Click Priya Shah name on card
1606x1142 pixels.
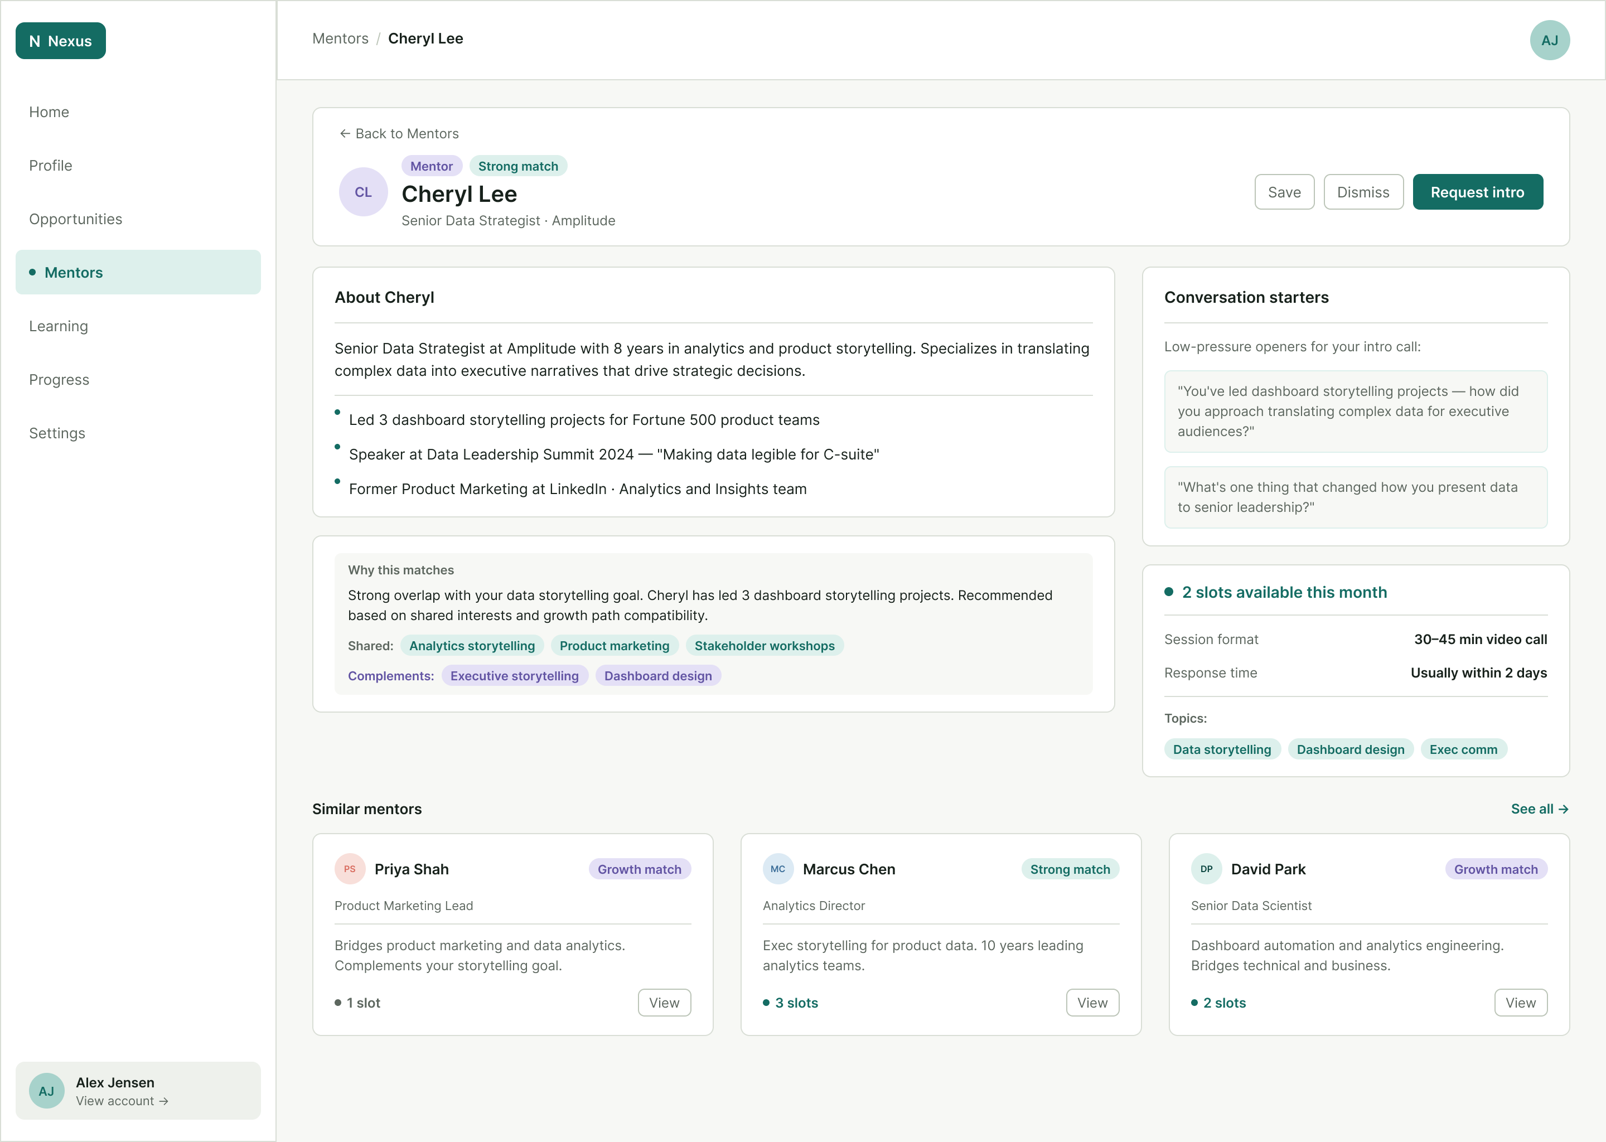point(412,869)
